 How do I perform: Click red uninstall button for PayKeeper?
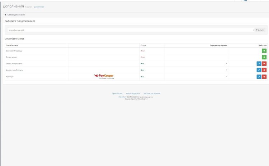pos(264,77)
